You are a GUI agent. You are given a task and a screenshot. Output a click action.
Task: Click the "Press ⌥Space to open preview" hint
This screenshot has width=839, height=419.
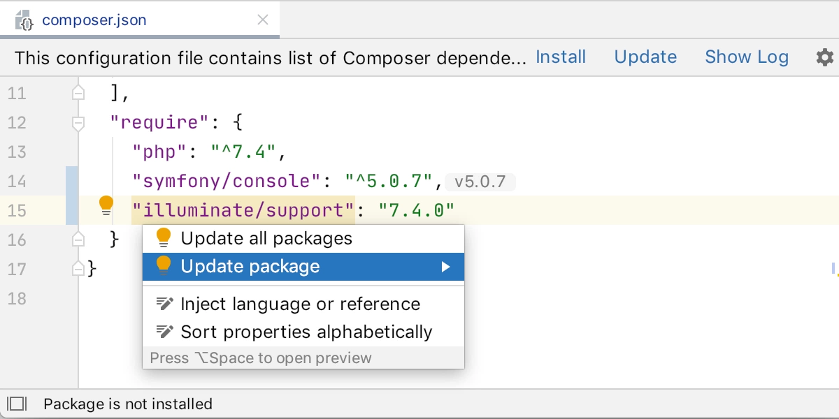(x=261, y=358)
